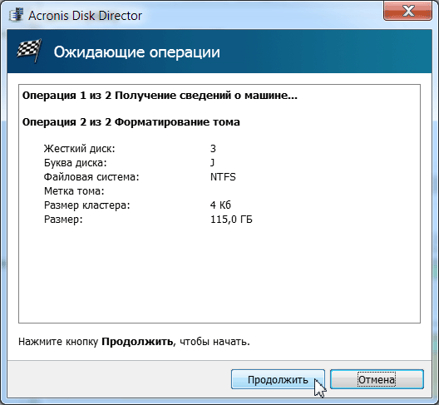Click the cluster size value 4 Кб
Screen dimensions: 439x405
click(220, 205)
